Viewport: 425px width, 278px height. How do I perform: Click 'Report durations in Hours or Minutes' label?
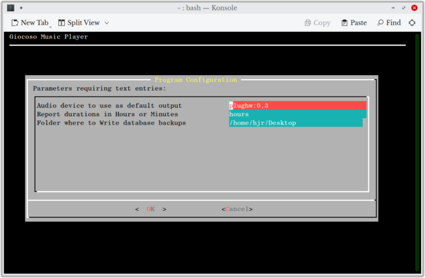coord(107,114)
